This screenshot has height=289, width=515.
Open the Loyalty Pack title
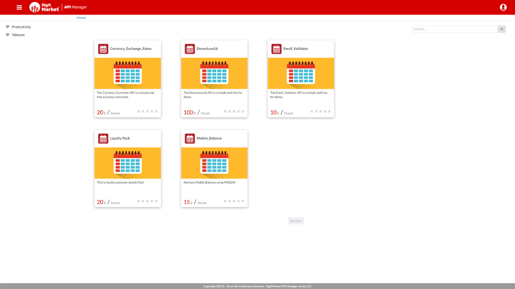click(x=120, y=138)
